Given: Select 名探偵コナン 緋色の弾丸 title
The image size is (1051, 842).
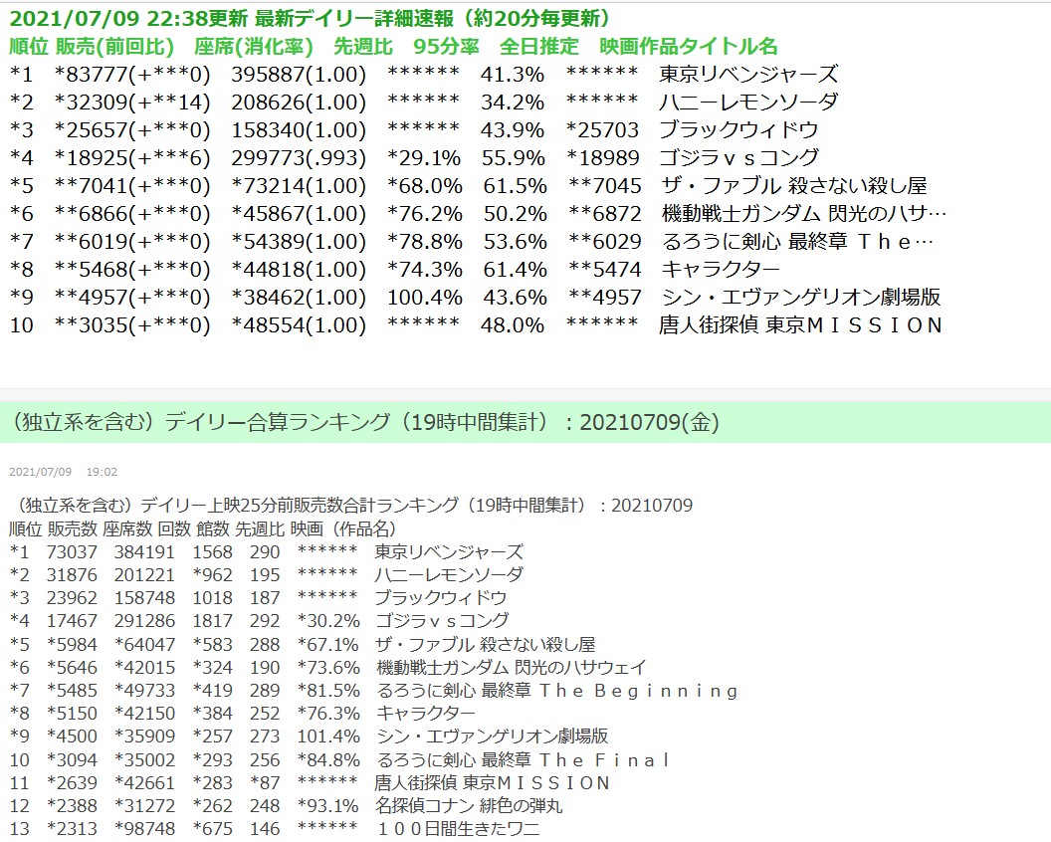Looking at the screenshot, I should (469, 806).
